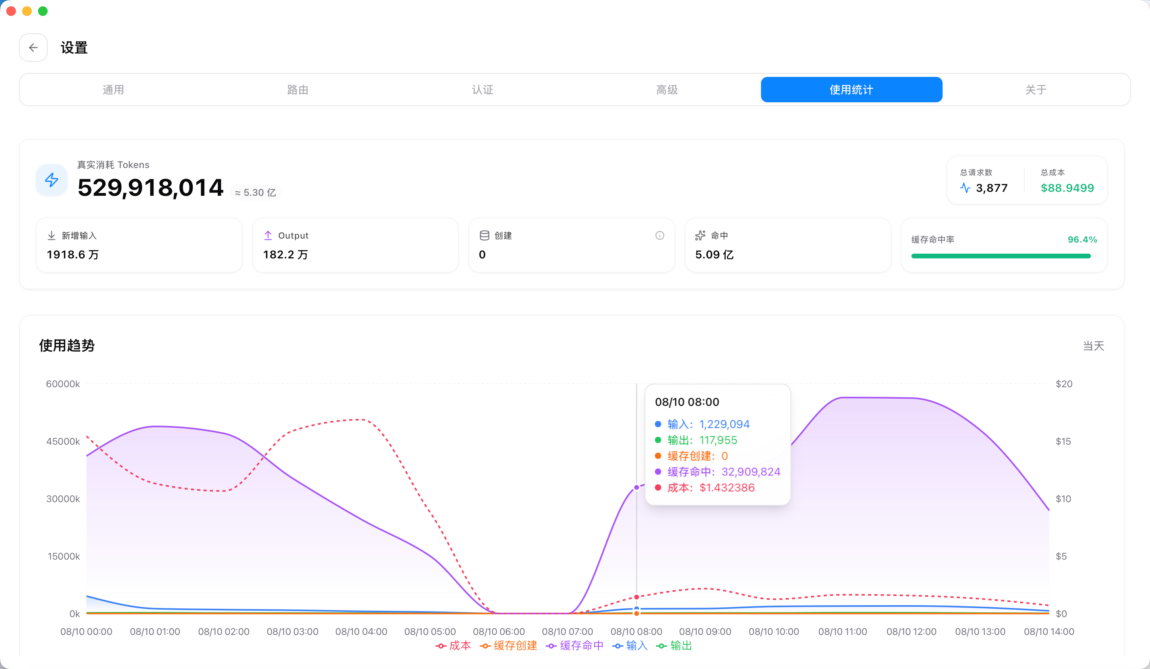Close the window with the red button
The image size is (1150, 669).
coord(11,11)
